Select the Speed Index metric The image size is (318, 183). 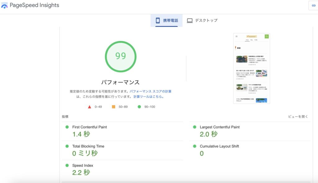tap(83, 165)
